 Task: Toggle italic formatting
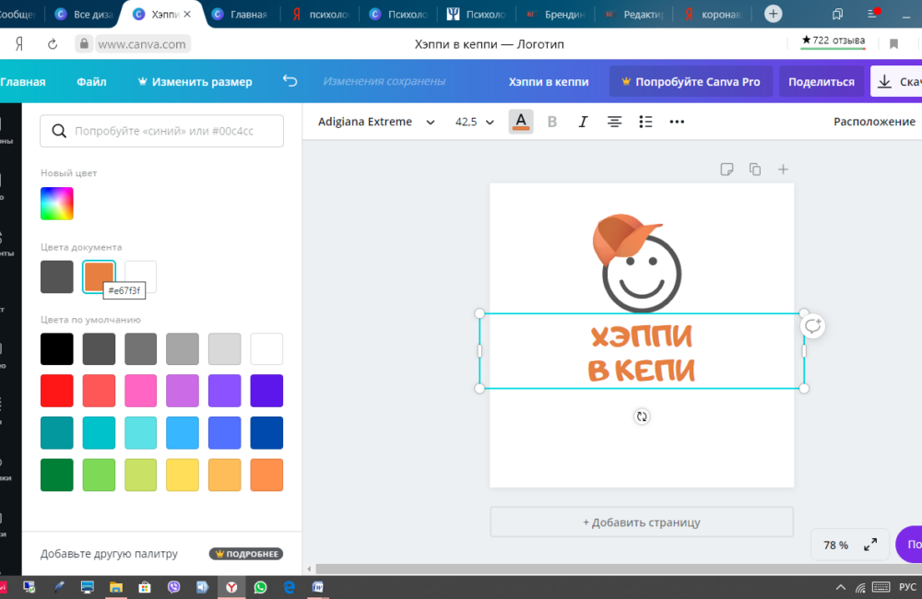pyautogui.click(x=583, y=122)
